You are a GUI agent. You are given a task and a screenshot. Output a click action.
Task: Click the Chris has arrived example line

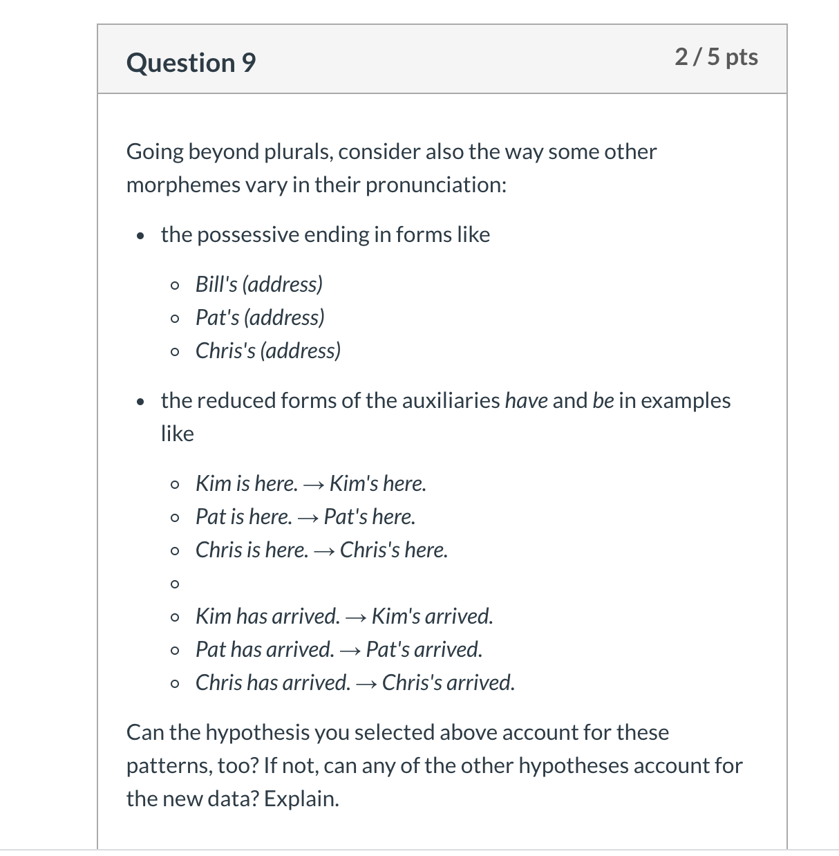[355, 682]
